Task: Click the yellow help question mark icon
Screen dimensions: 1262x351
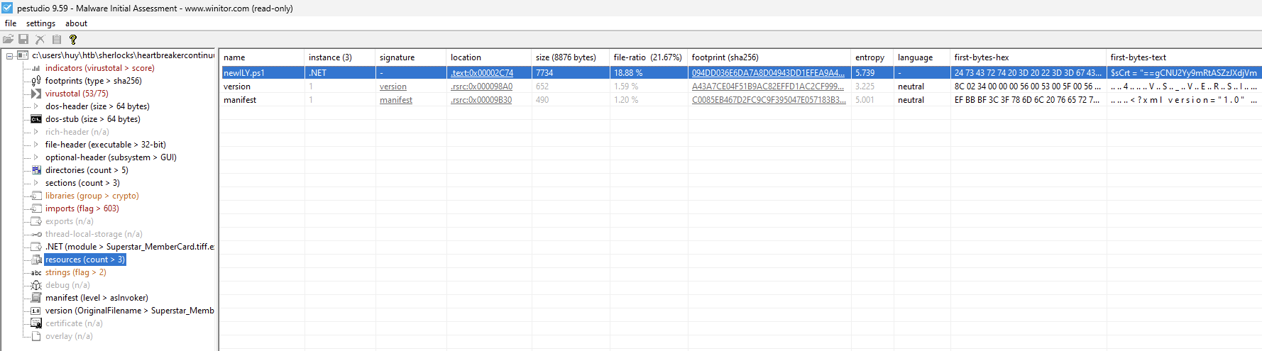Action: [x=72, y=40]
